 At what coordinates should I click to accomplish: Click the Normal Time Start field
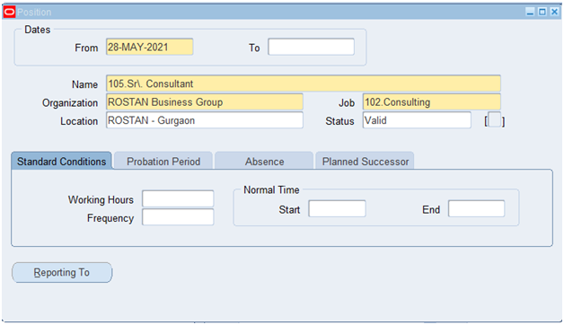337,209
